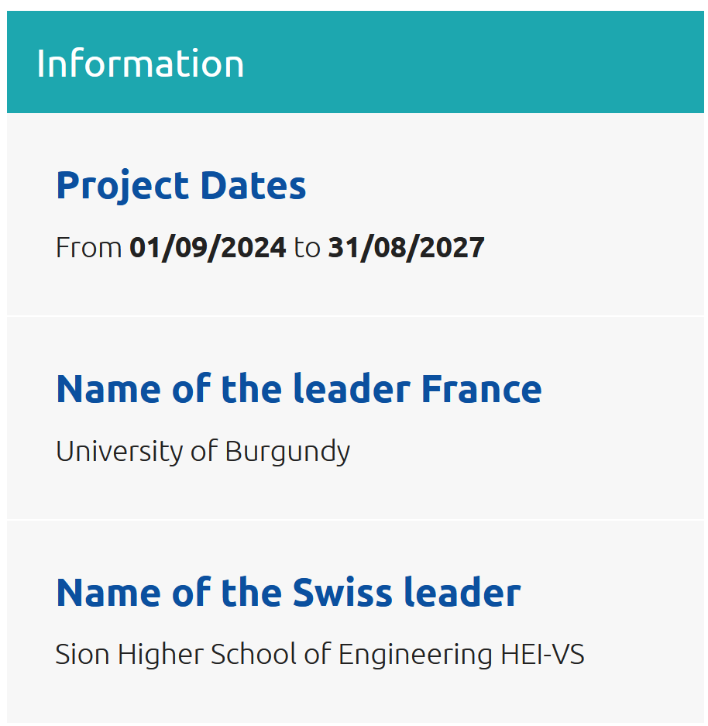Image resolution: width=708 pixels, height=726 pixels.
Task: Select the Name of the leader France heading
Action: coord(299,389)
